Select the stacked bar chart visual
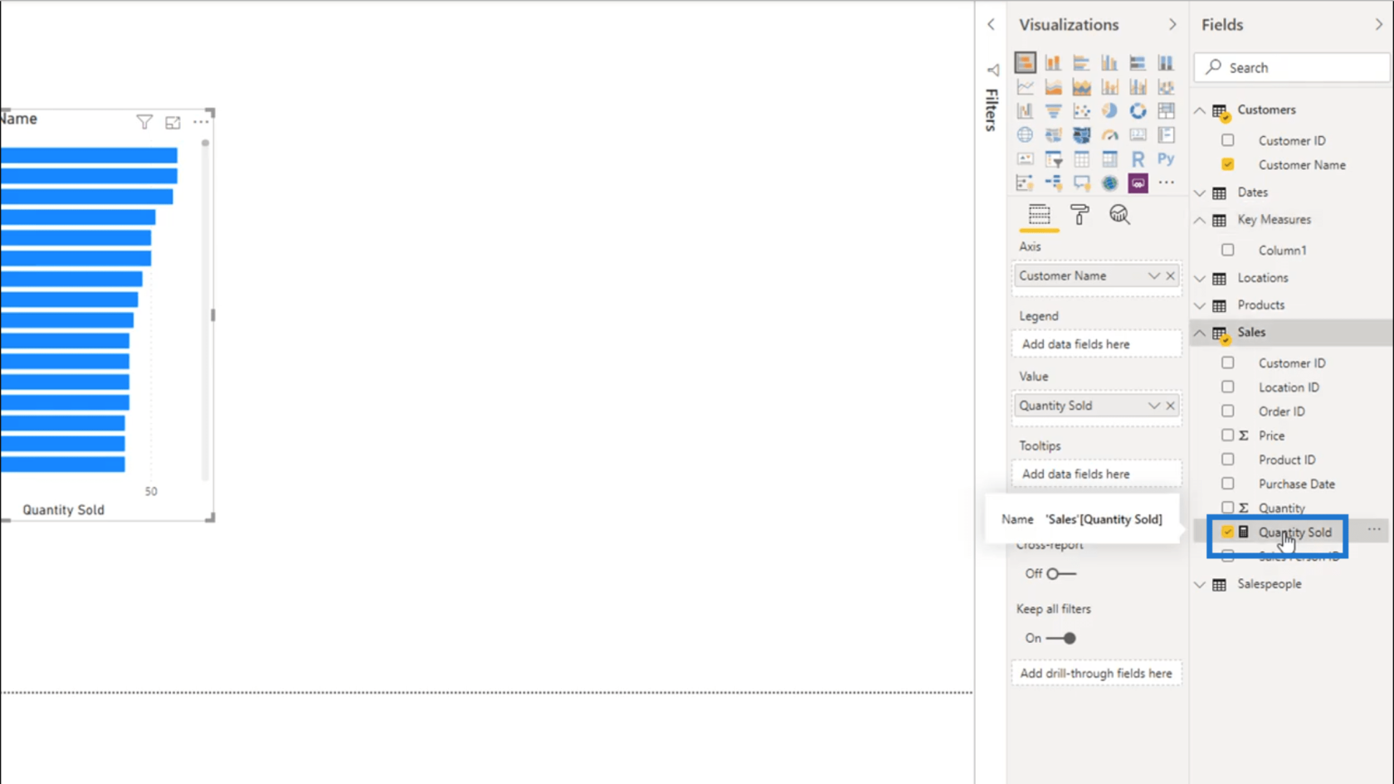Image resolution: width=1394 pixels, height=784 pixels. pos(1025,62)
